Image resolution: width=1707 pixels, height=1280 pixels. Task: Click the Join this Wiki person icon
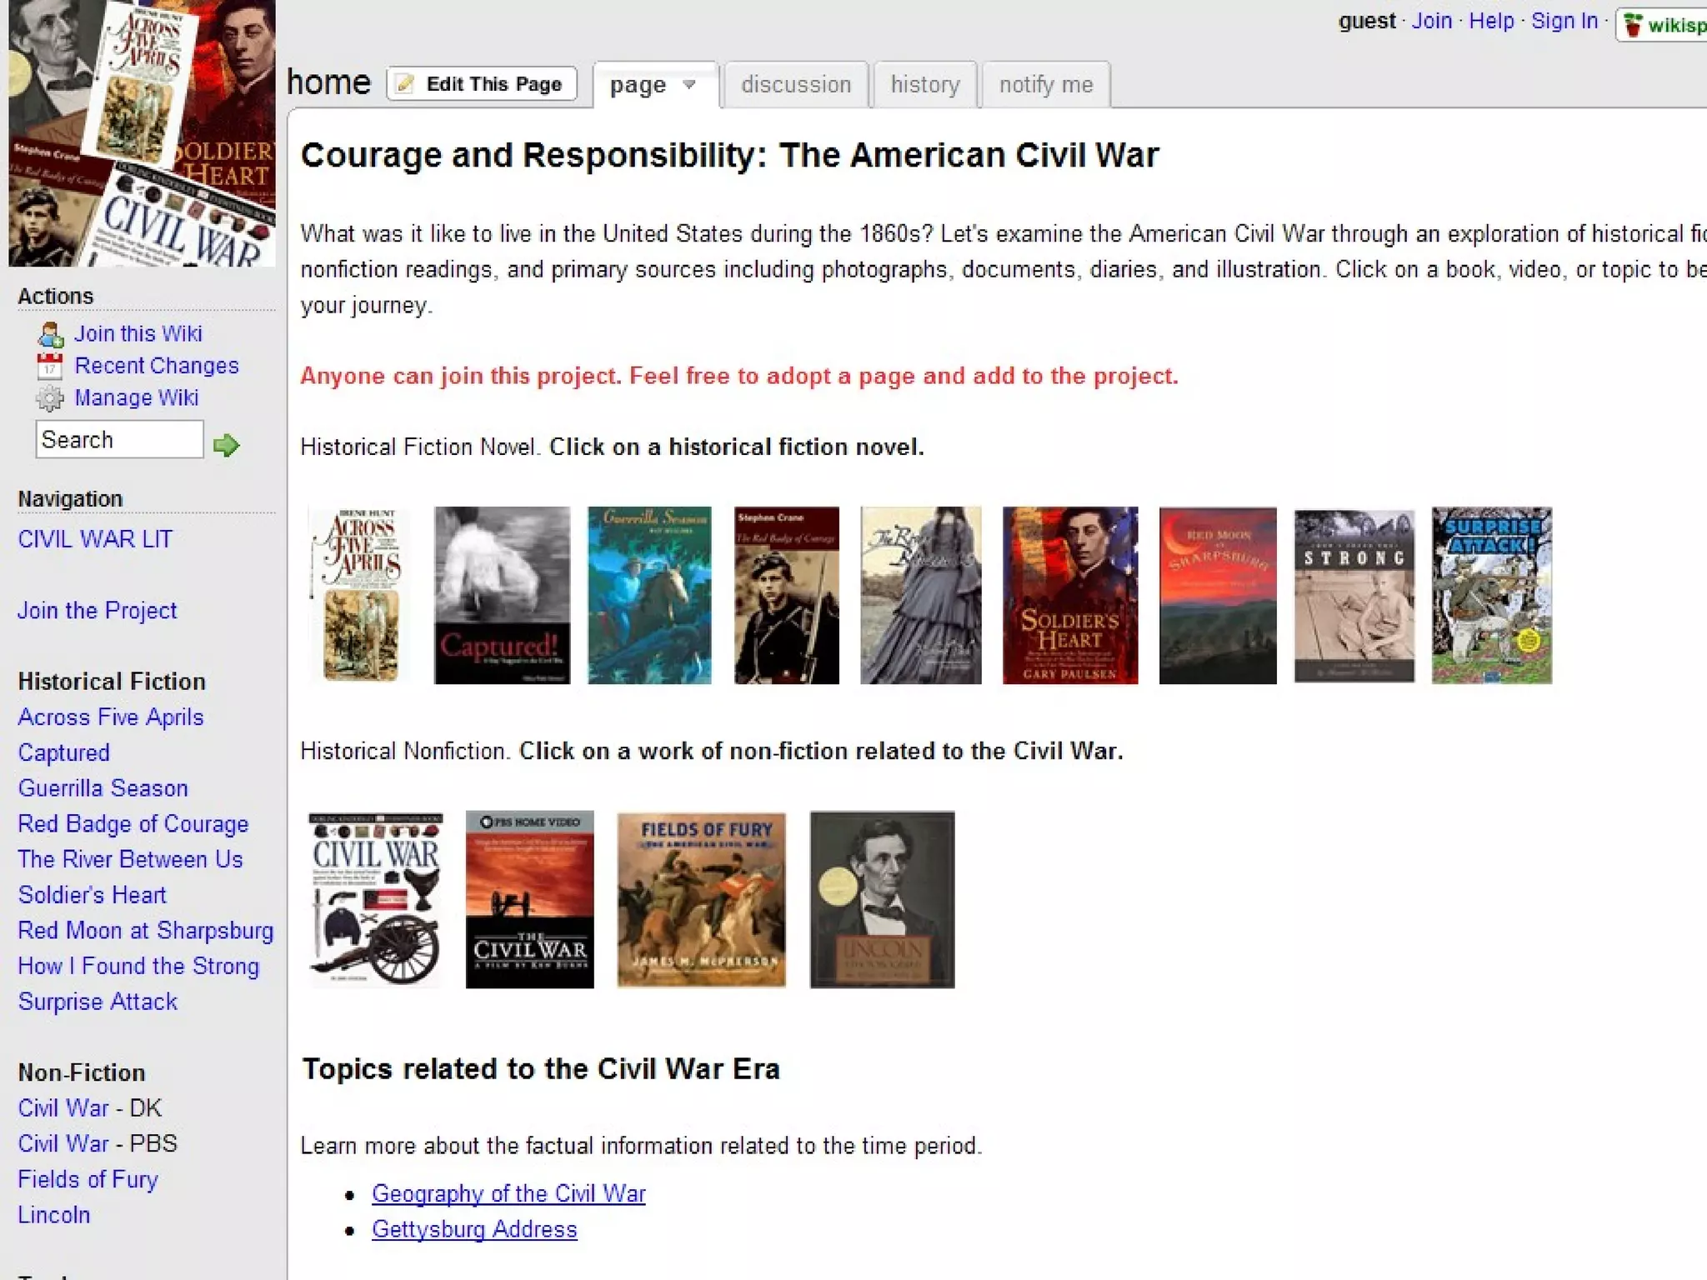click(50, 334)
